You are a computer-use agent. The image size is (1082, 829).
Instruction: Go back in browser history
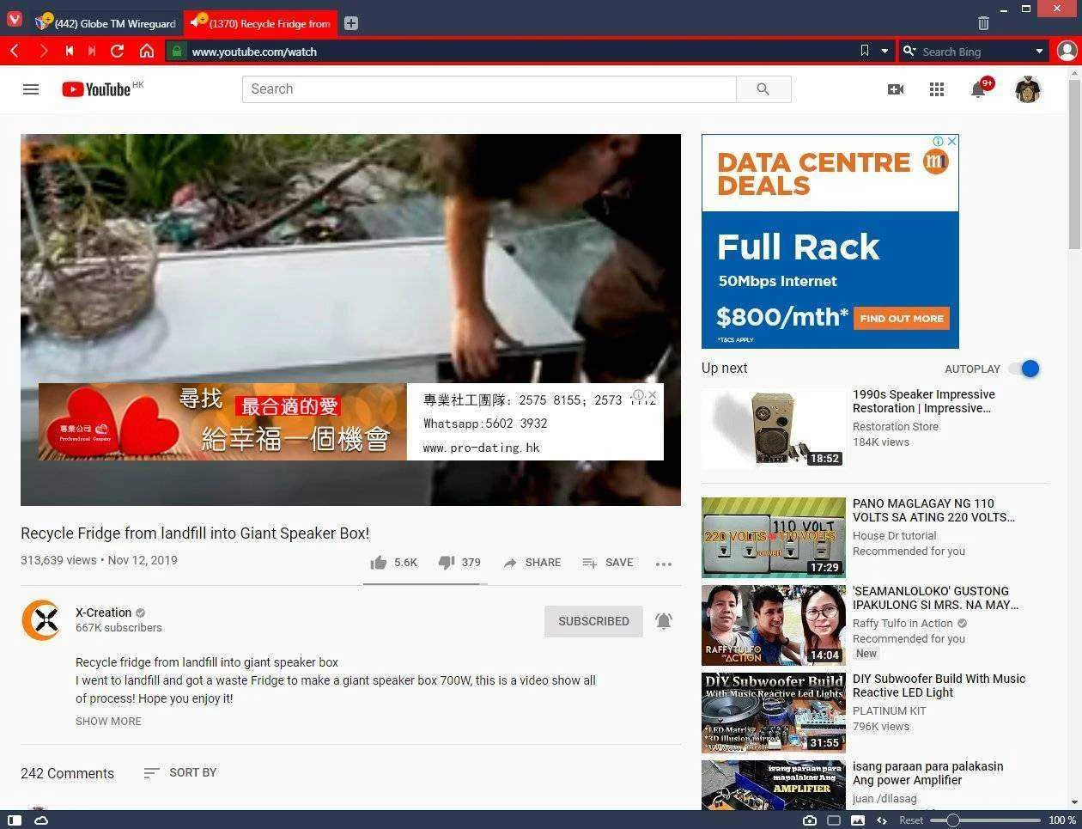(15, 52)
